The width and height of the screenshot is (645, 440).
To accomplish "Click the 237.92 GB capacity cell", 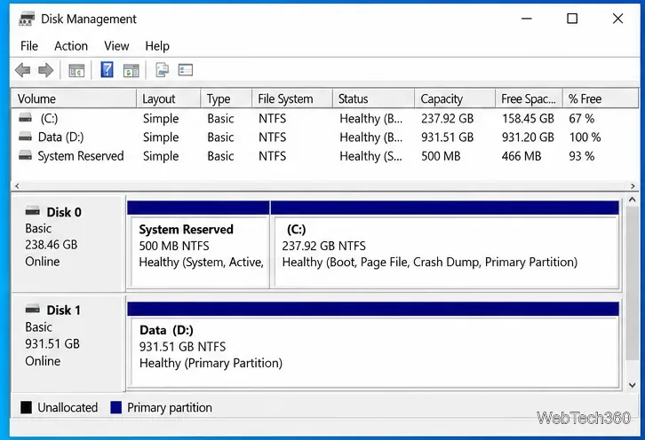I will [x=447, y=119].
